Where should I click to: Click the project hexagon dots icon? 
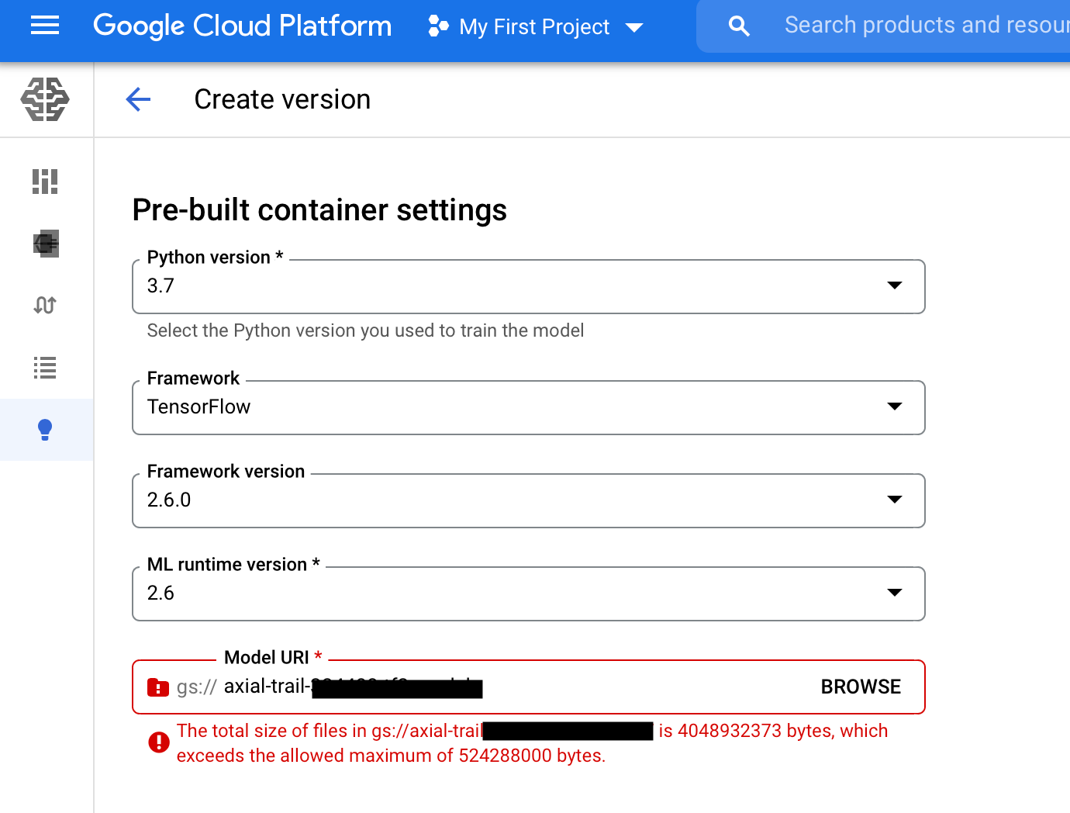(x=438, y=26)
